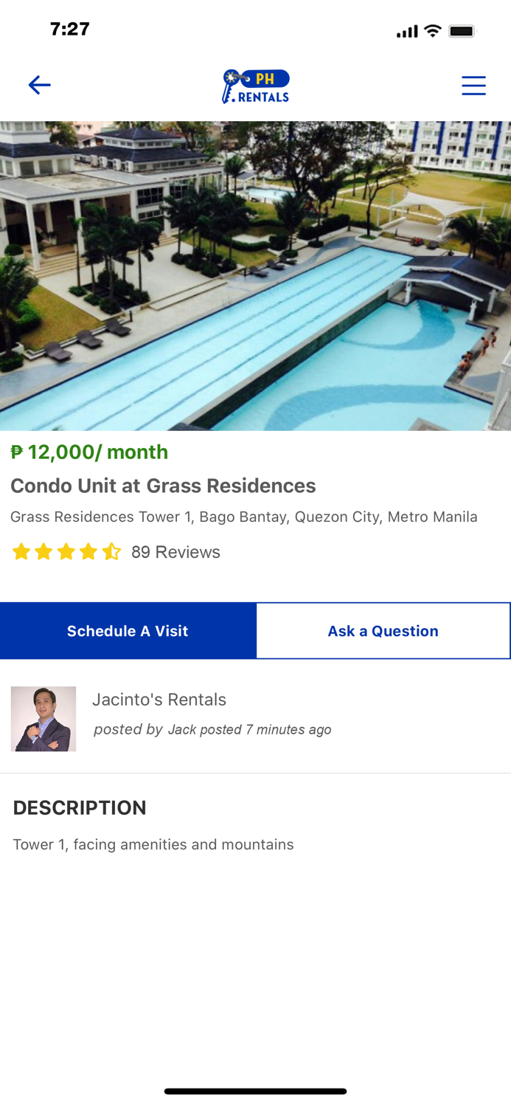Tap Jack's profile photo thumbnail
The height and width of the screenshot is (1107, 511).
tap(44, 718)
